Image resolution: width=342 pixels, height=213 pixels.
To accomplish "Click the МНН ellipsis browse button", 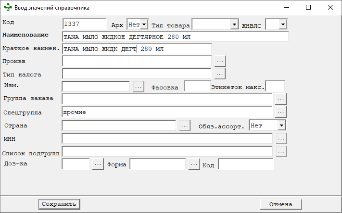I will point(281,138).
